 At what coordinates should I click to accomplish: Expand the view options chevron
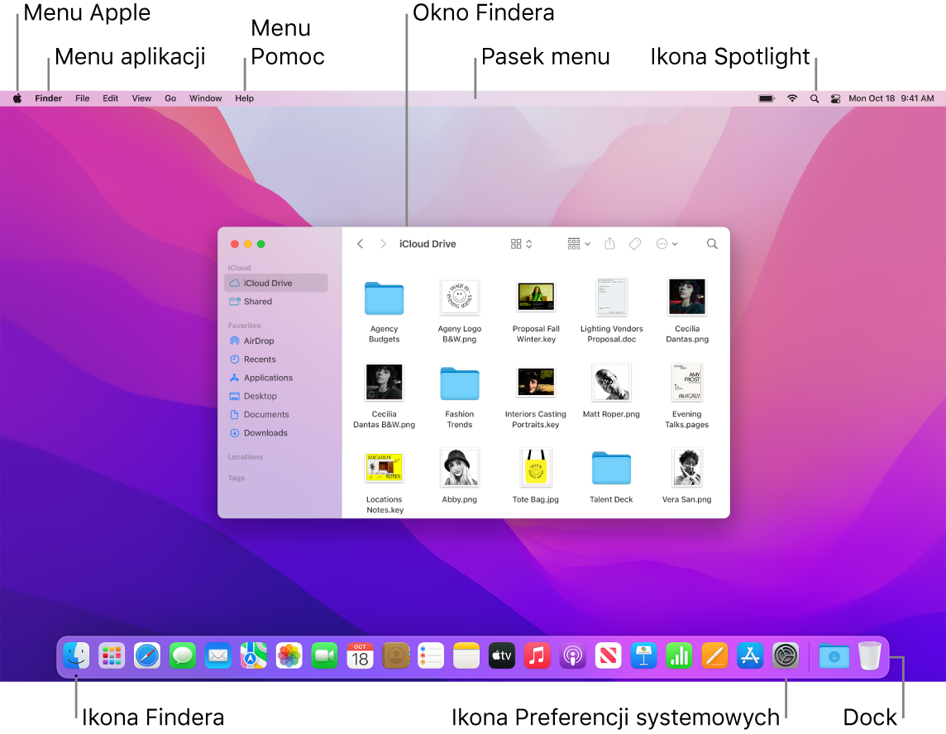(x=528, y=244)
